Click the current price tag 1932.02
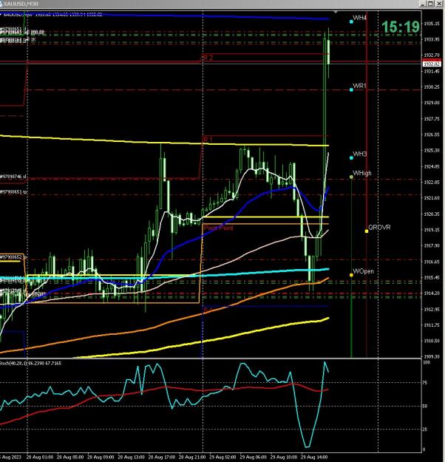The width and height of the screenshot is (445, 462). (432, 64)
